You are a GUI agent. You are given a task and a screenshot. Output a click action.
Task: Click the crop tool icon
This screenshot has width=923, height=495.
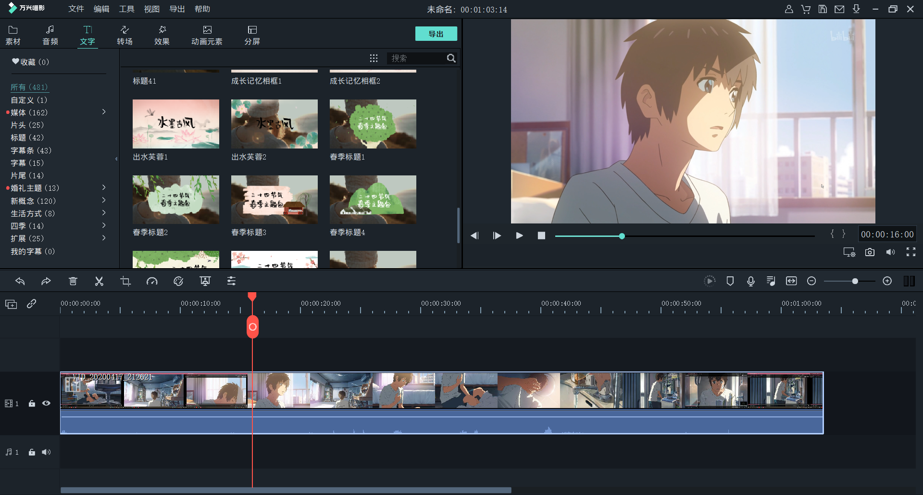coord(125,281)
